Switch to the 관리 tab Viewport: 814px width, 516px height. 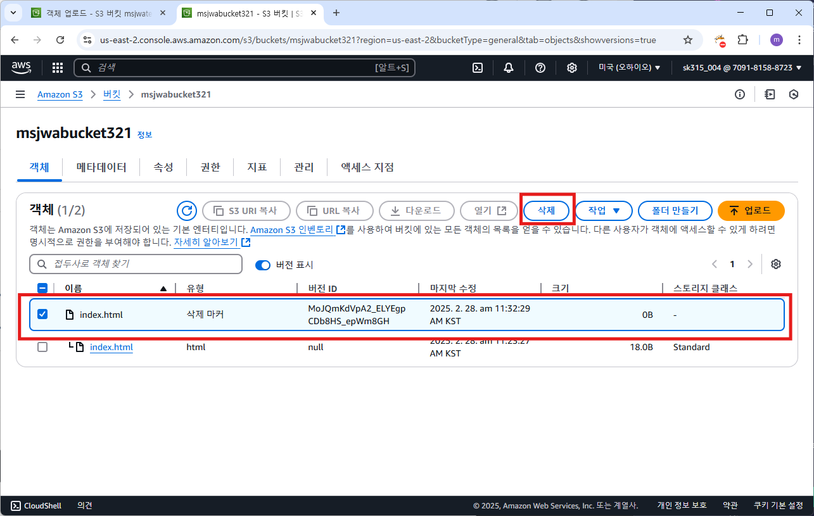[304, 167]
